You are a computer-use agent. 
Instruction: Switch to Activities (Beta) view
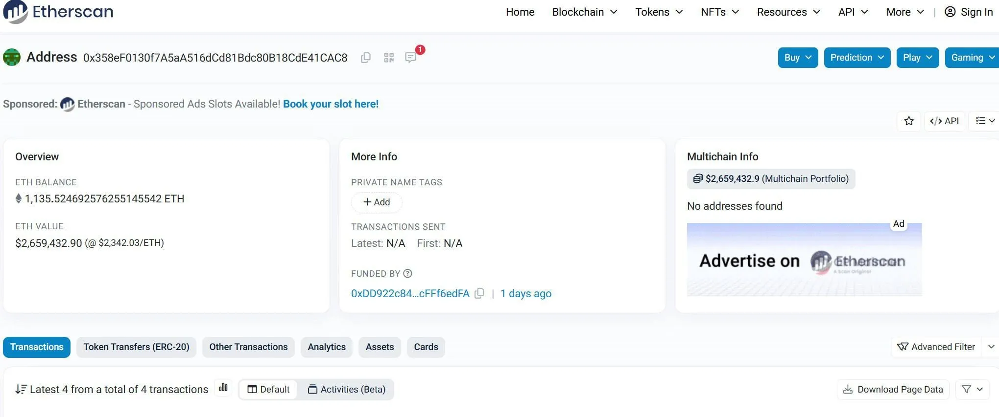346,390
